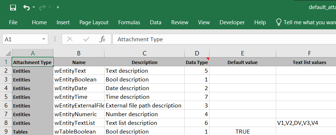Select row 1 header

(6, 62)
